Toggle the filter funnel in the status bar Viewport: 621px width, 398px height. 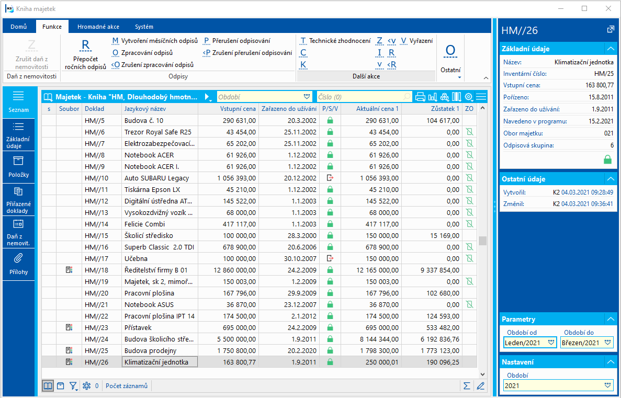click(x=73, y=386)
